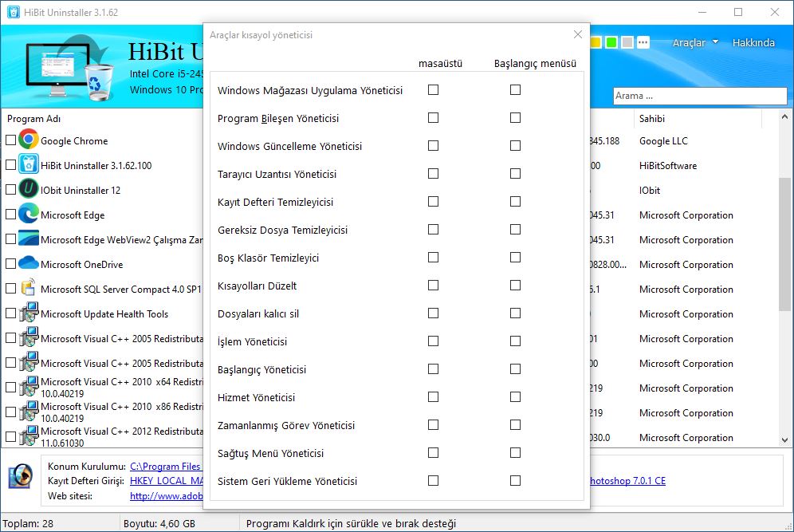Click the IObit owner cell
Viewport: 794px width, 532px height.
[x=649, y=191]
